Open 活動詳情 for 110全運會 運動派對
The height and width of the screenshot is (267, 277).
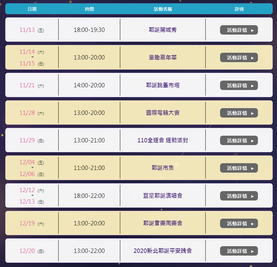coord(239,140)
